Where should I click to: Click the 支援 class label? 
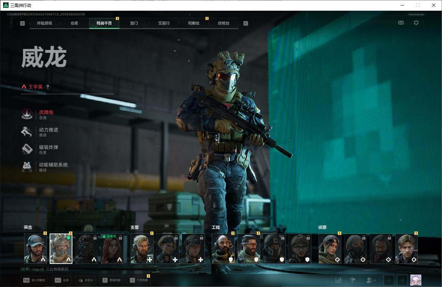(134, 227)
